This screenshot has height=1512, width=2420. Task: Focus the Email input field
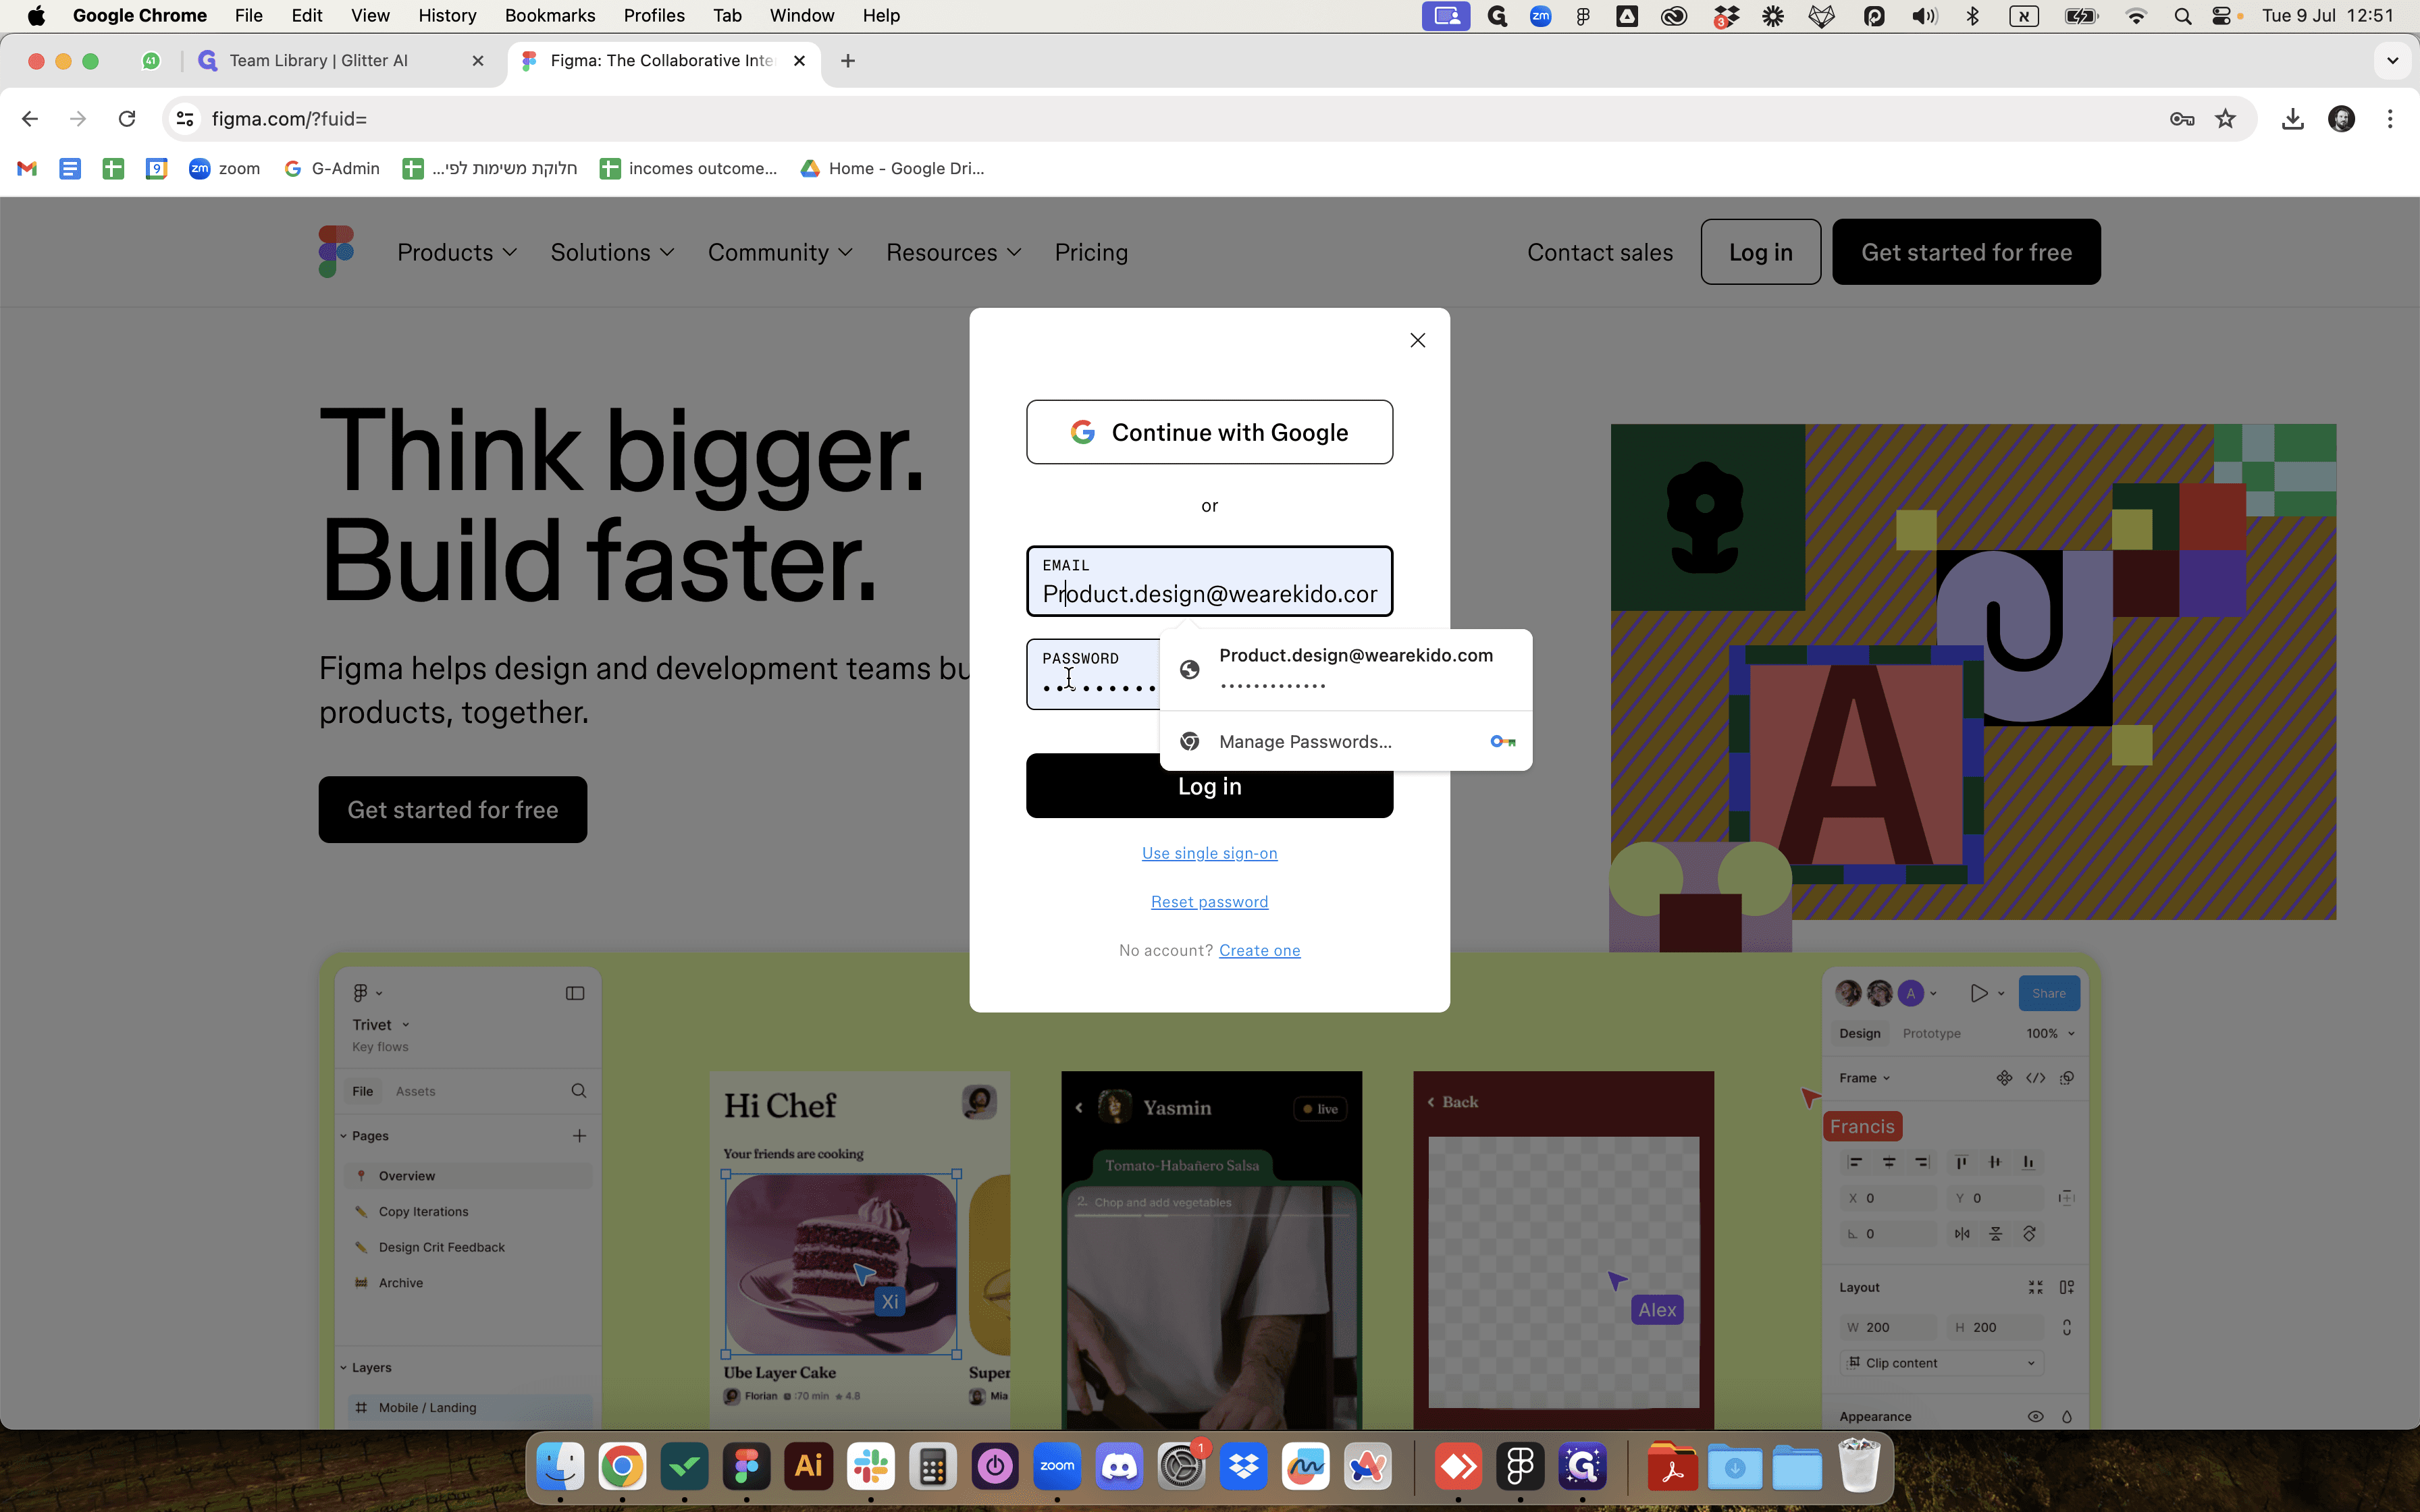[1209, 581]
